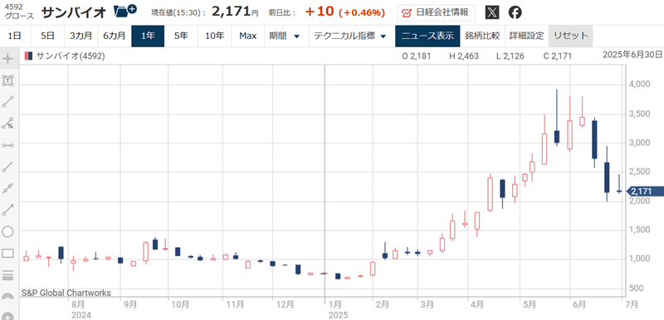664x320 pixels.
Task: Switch chart to 10年 range
Action: [215, 36]
